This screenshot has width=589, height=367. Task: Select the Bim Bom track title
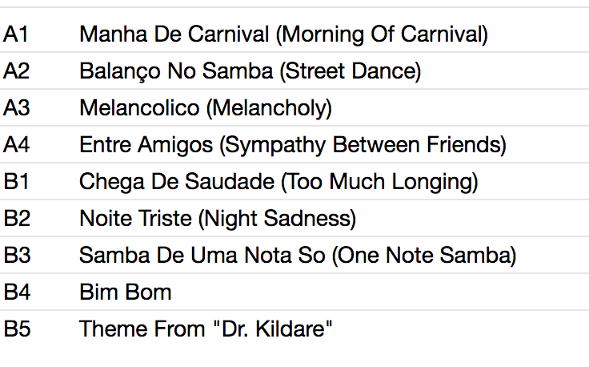click(125, 292)
